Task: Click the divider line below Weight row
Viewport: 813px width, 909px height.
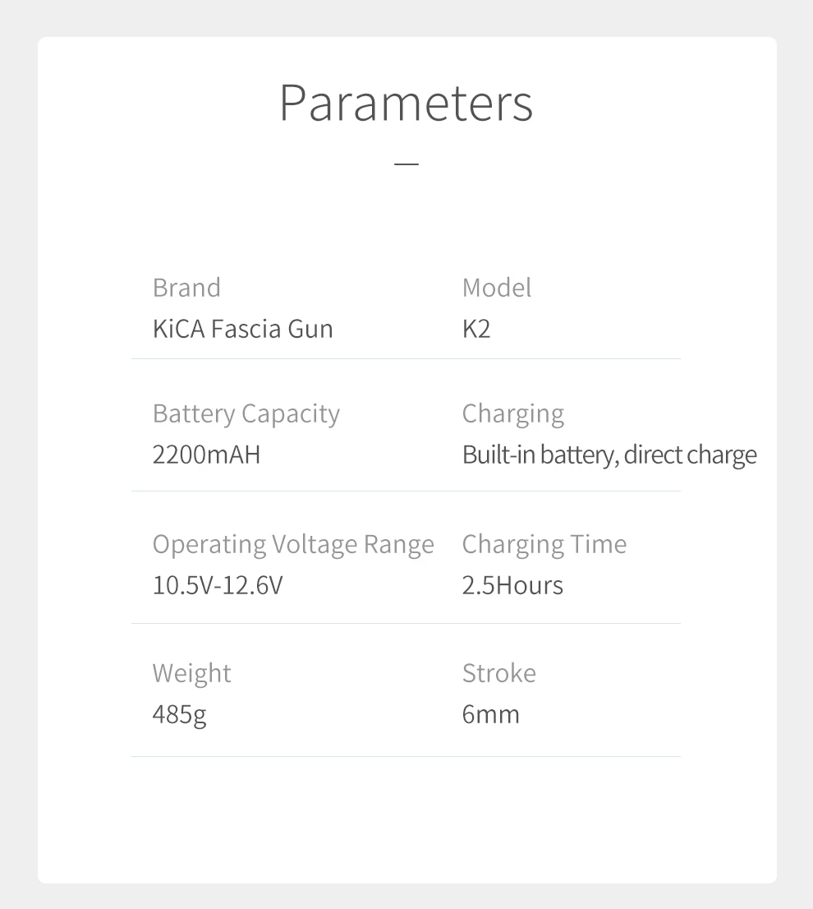Action: point(406,756)
